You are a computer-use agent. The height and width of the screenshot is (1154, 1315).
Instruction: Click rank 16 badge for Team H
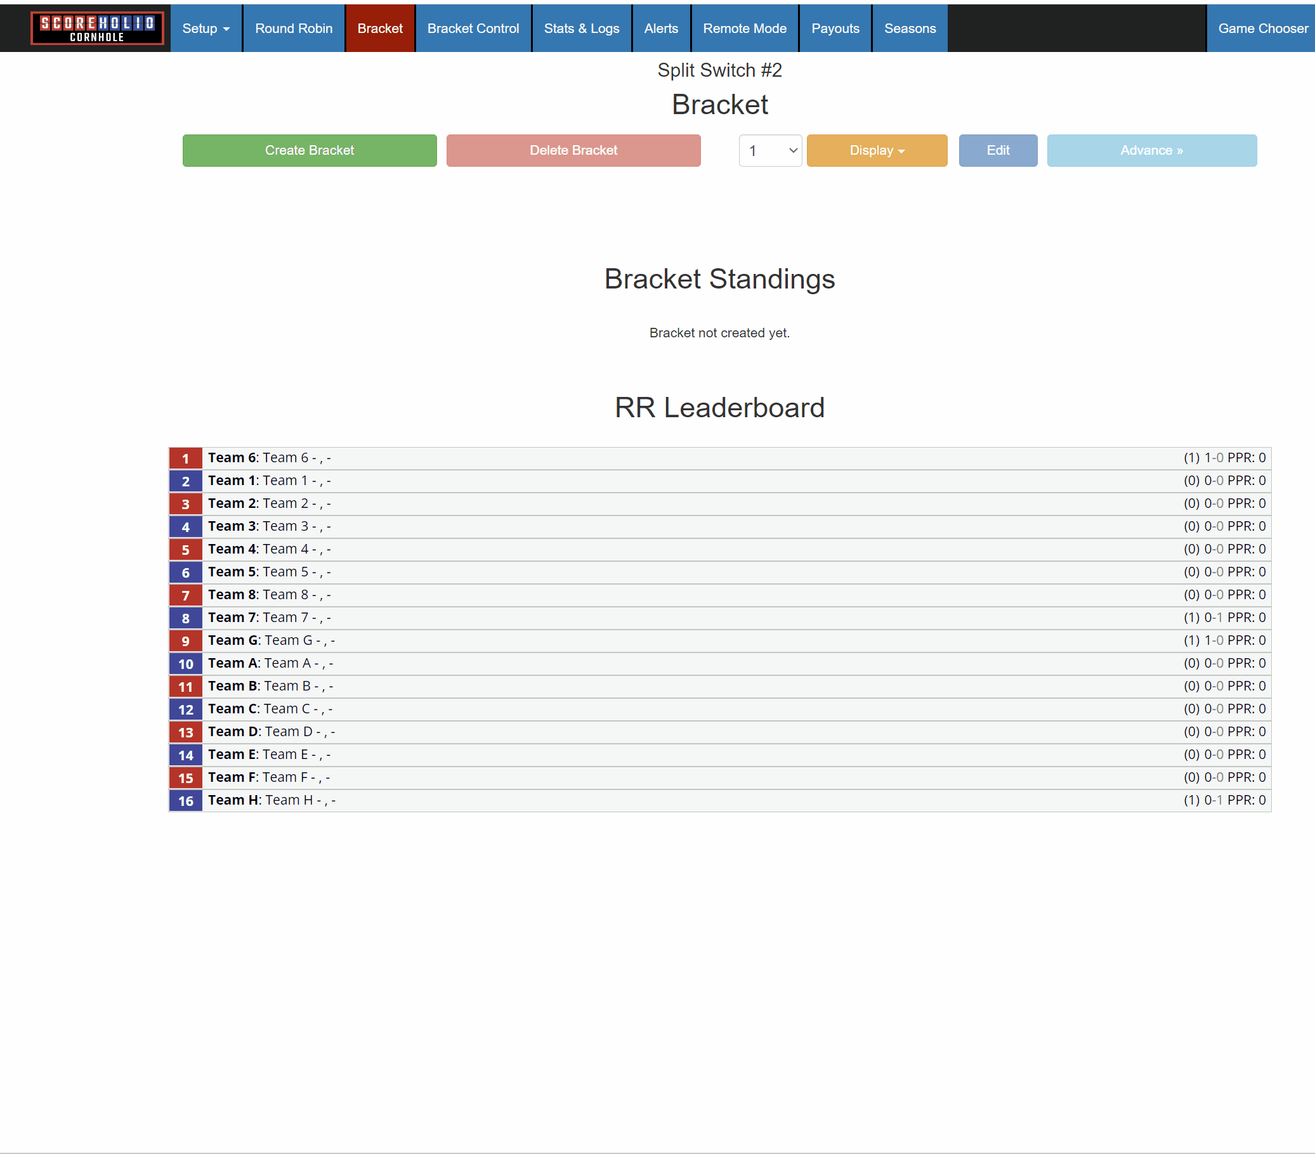[x=185, y=801]
